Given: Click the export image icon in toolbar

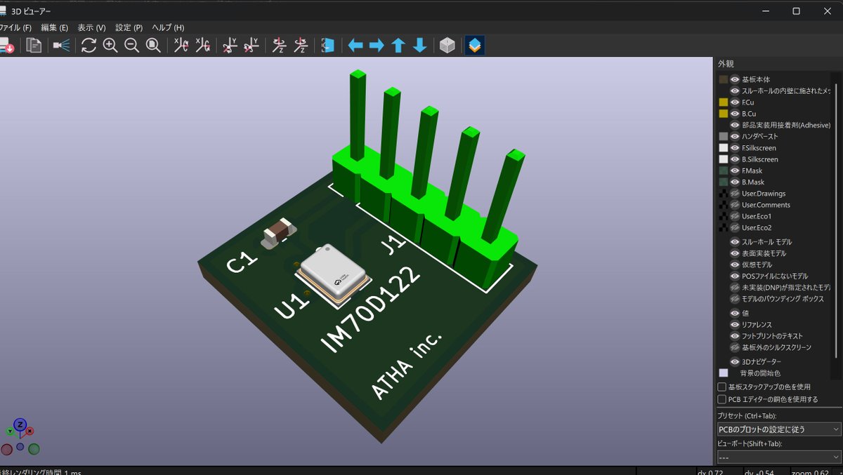Looking at the screenshot, I should point(7,46).
